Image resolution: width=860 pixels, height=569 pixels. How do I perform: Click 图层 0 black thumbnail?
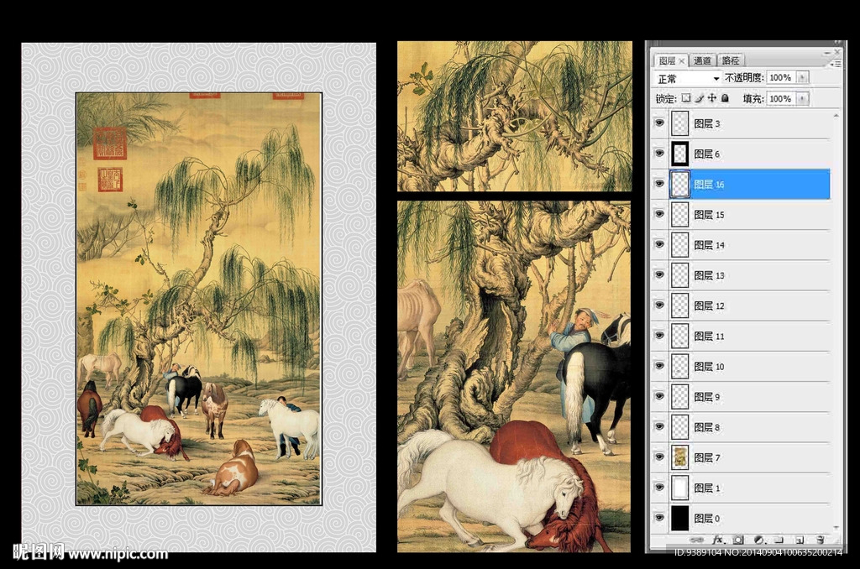[x=680, y=518]
